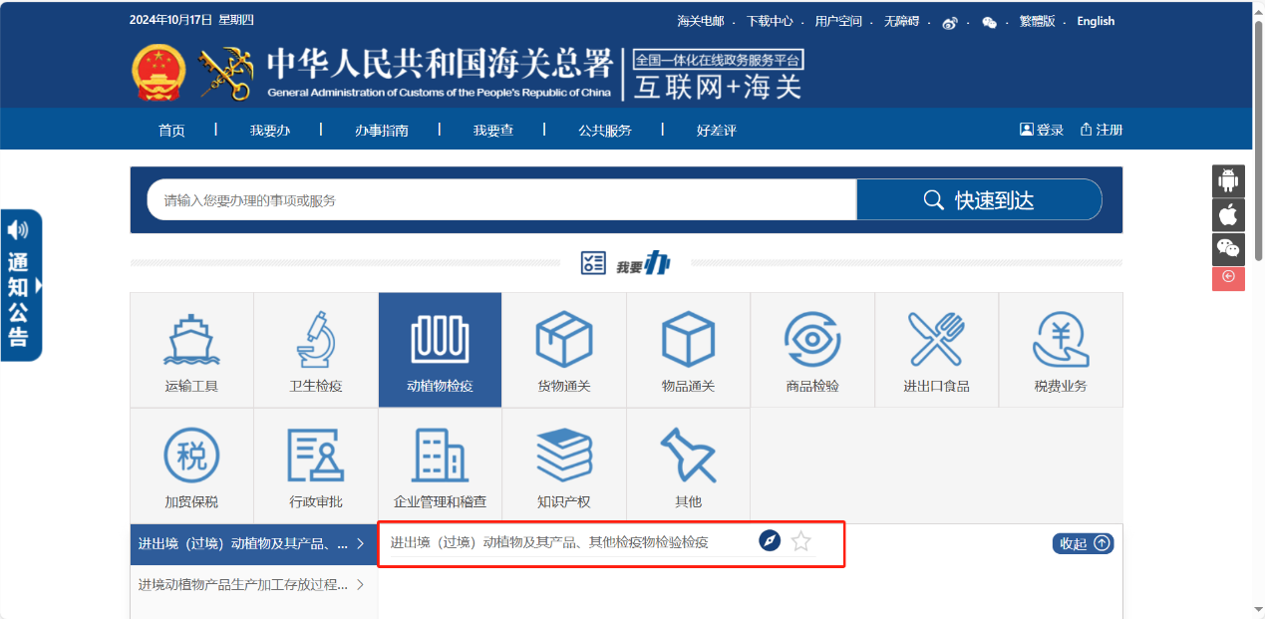Click the service search input field
The width and height of the screenshot is (1265, 619).
click(498, 200)
